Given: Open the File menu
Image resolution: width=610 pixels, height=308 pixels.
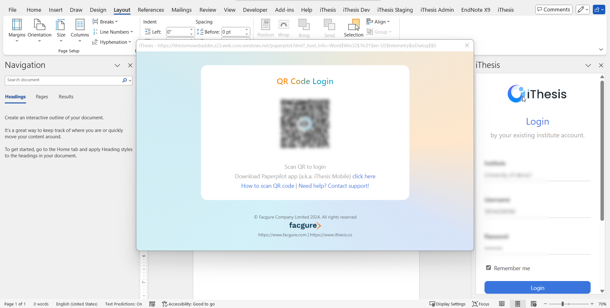Looking at the screenshot, I should coord(12,10).
